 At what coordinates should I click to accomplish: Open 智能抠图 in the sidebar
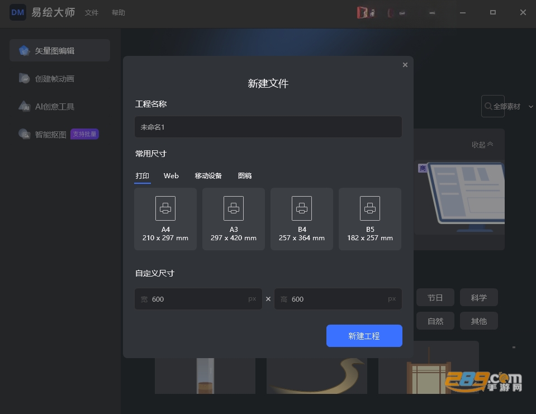pos(60,134)
